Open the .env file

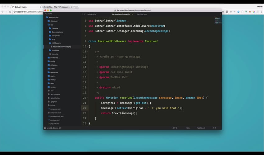click(x=51, y=91)
